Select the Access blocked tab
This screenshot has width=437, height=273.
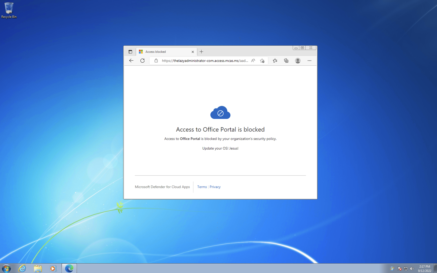[167, 52]
